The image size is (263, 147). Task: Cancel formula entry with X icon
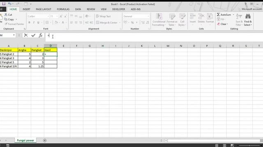click(x=26, y=35)
